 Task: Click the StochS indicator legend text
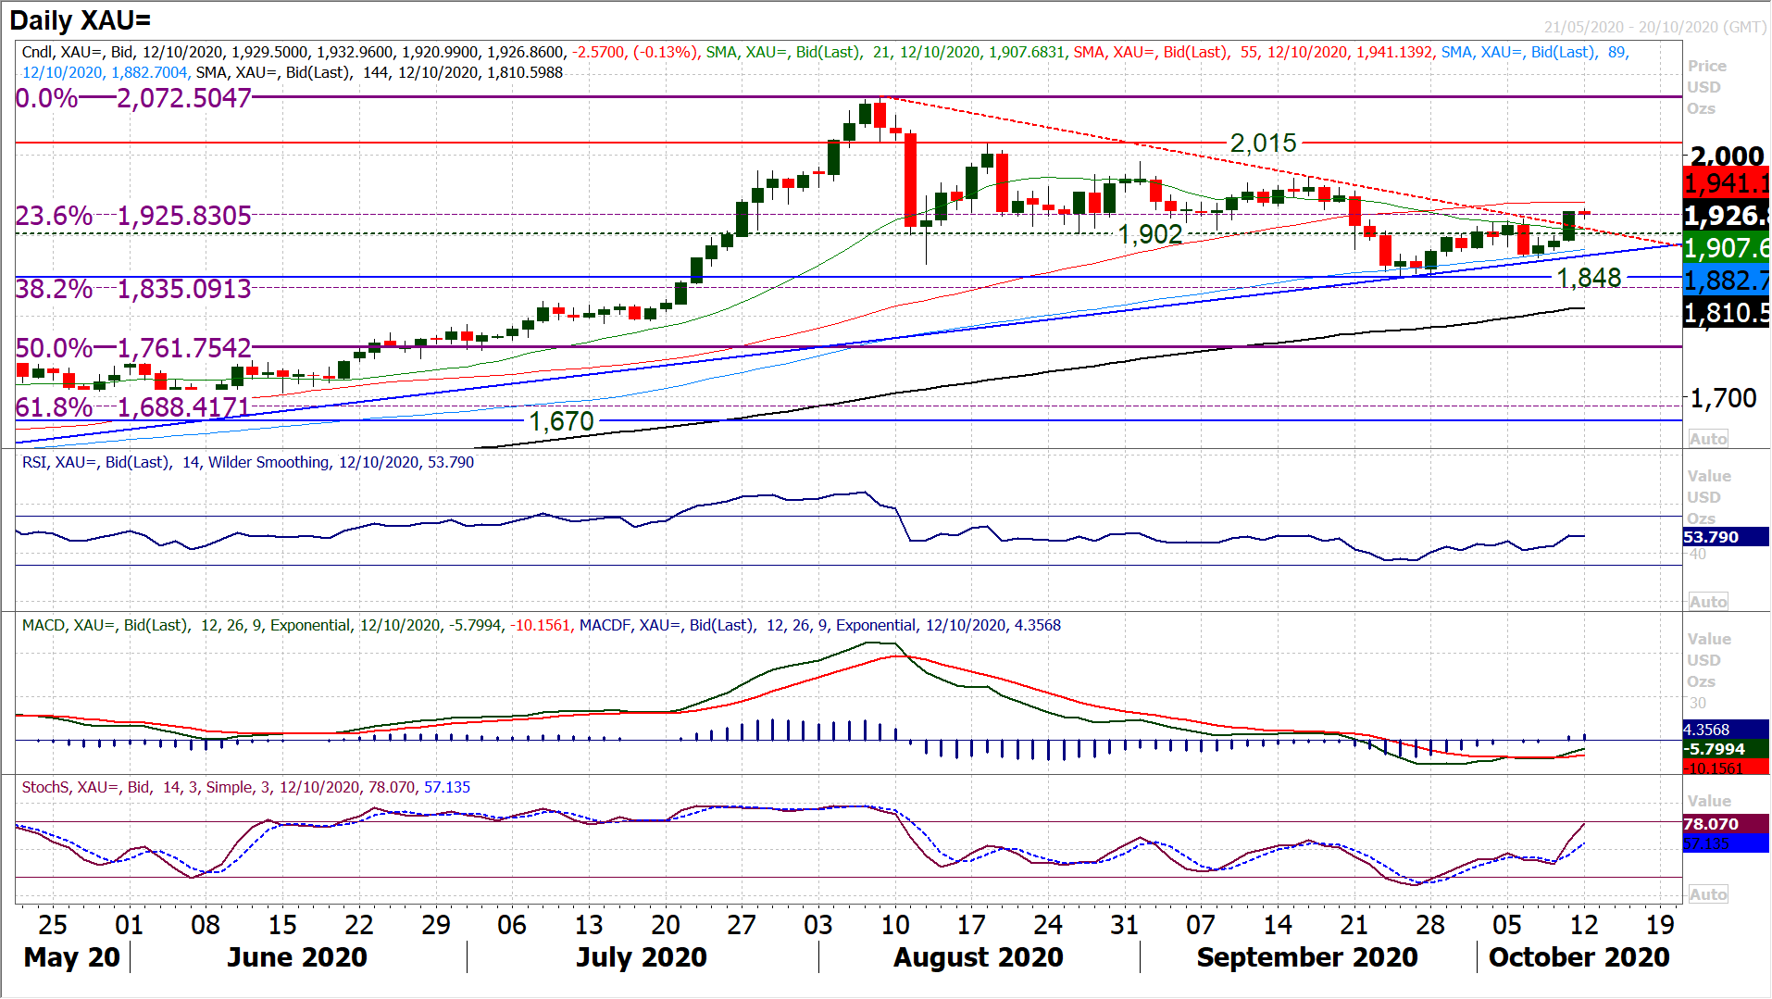tap(246, 788)
